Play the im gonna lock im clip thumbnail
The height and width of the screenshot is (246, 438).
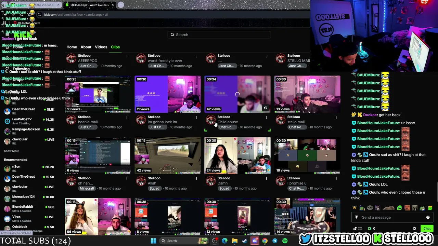click(168, 94)
